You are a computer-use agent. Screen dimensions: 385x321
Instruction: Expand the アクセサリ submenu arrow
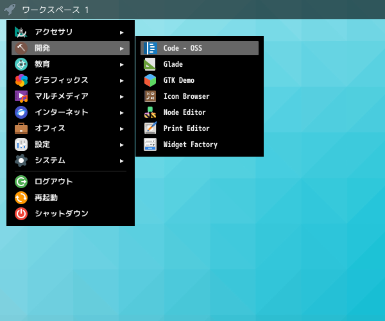(121, 32)
